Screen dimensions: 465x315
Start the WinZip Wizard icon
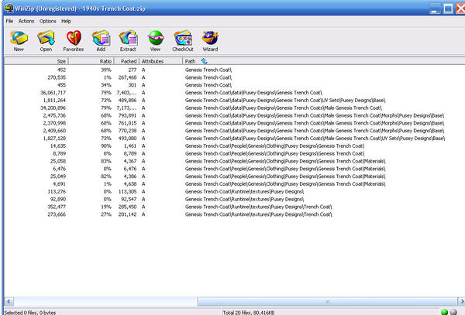[x=210, y=41]
